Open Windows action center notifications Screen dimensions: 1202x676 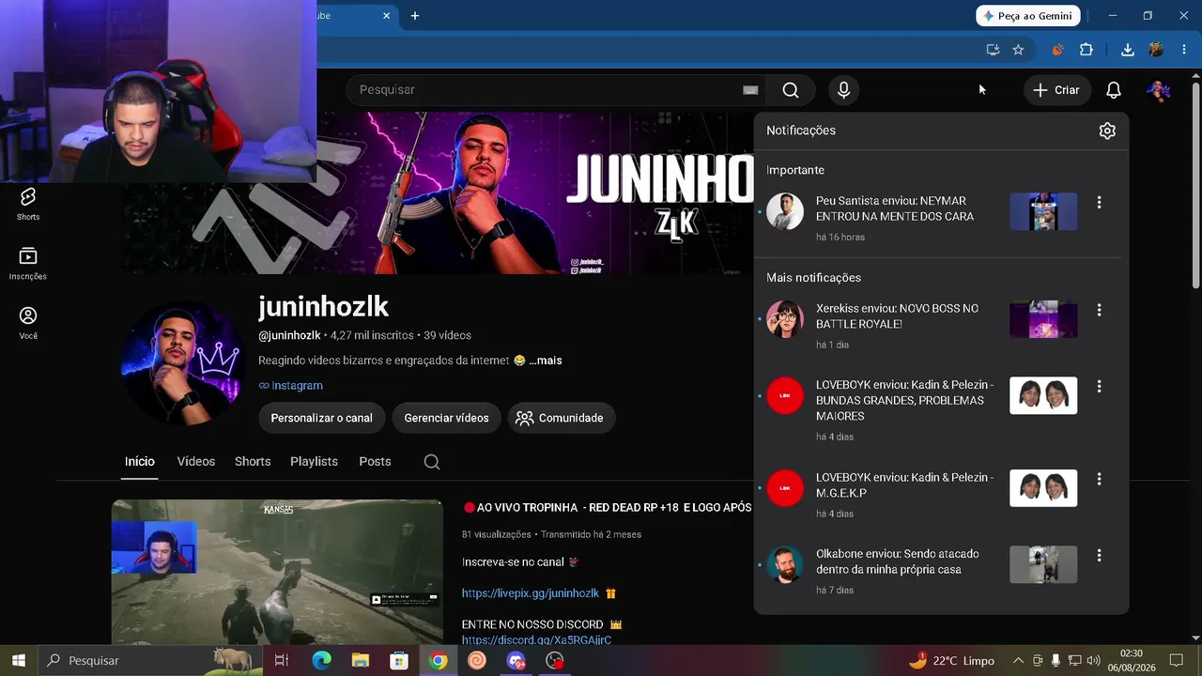pos(1177,661)
